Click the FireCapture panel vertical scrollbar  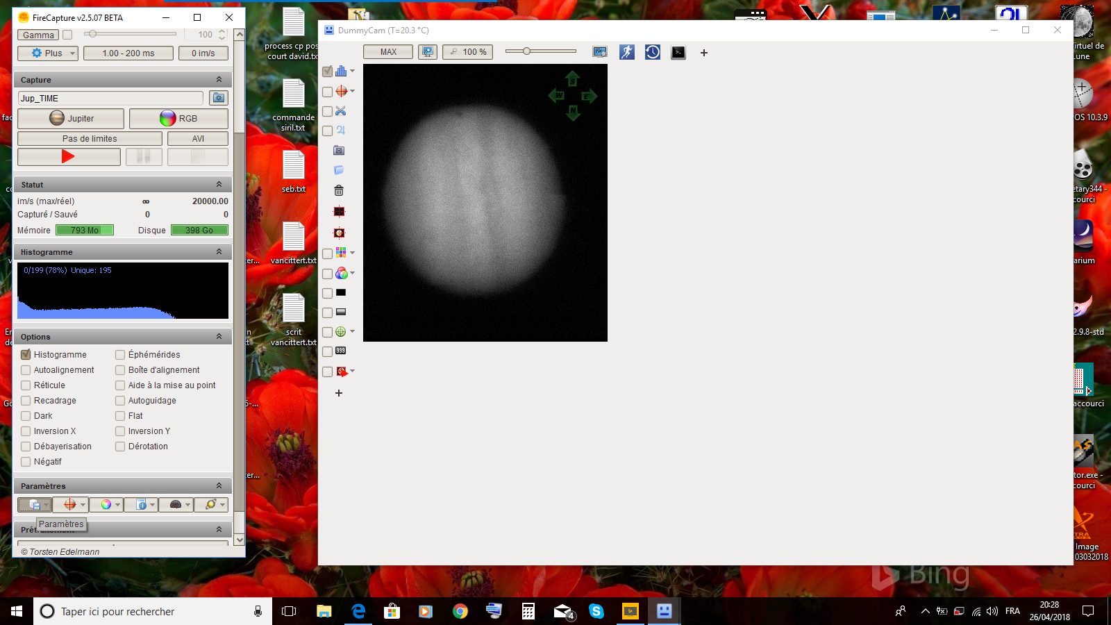click(240, 287)
